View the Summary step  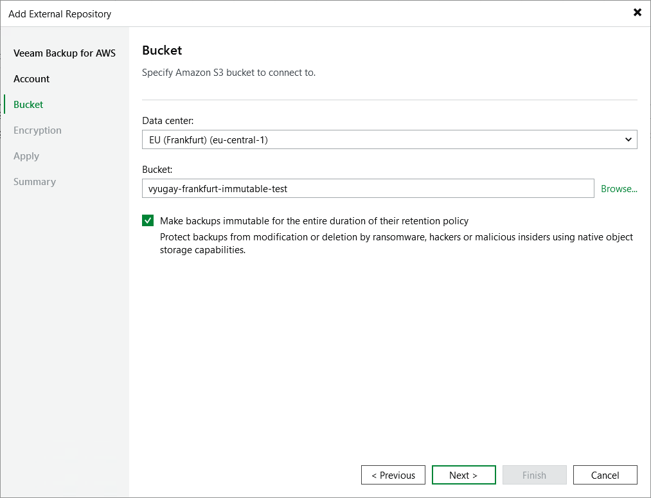[34, 181]
